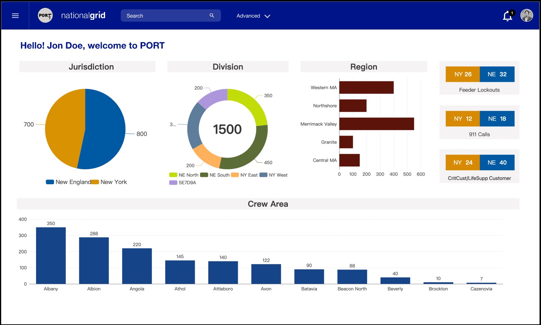Click the Albany bar in Crew Area

(x=51, y=256)
